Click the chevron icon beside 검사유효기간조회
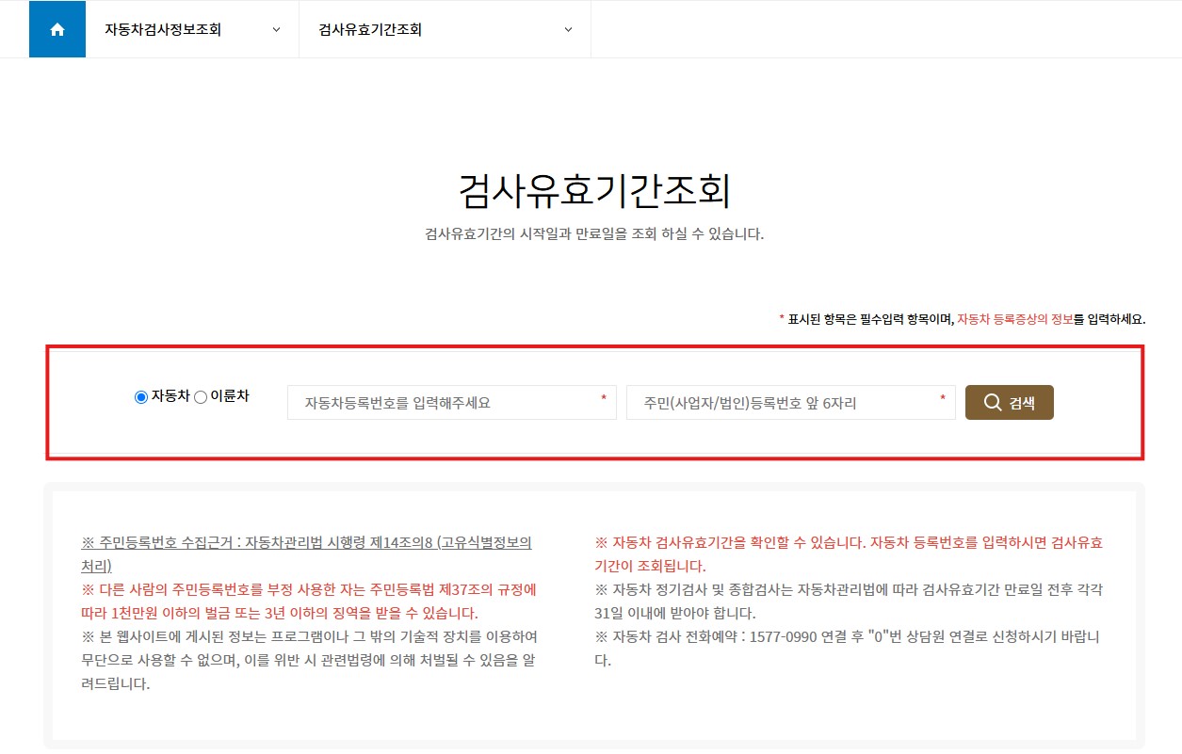 click(566, 29)
